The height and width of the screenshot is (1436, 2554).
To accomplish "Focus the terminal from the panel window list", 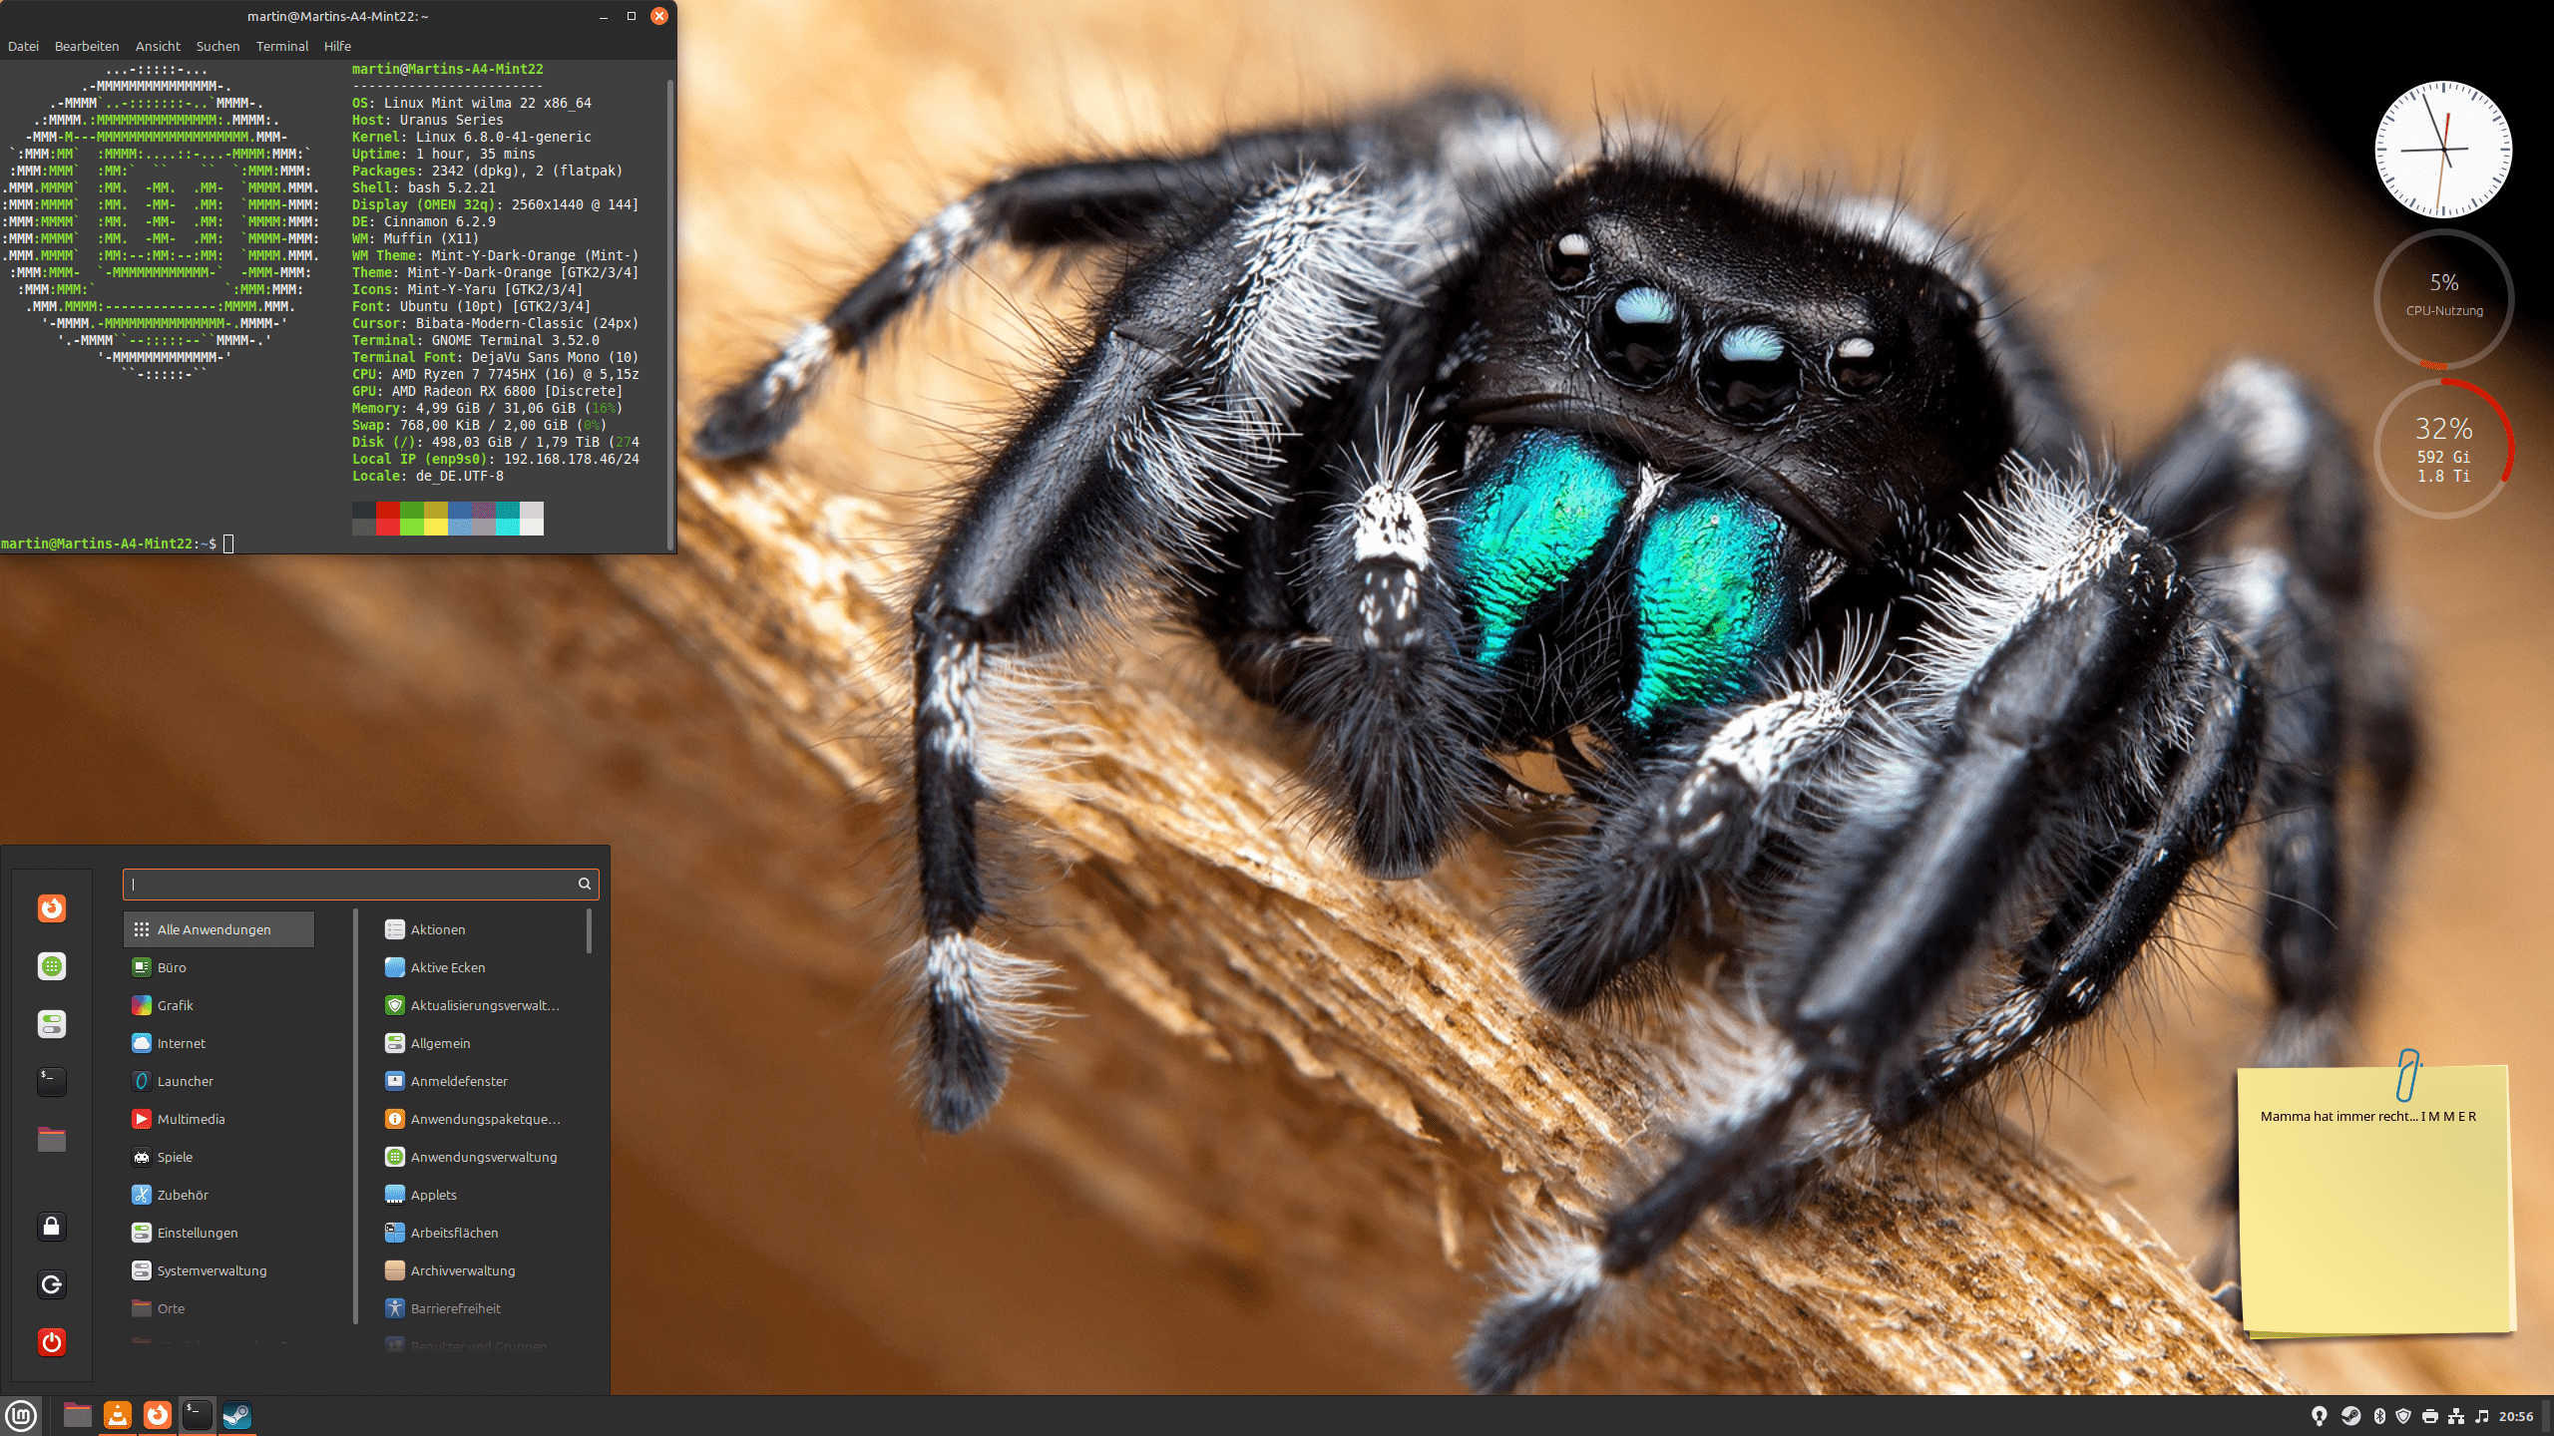I will point(198,1415).
